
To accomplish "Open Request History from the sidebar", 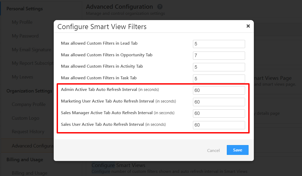I will click(x=28, y=132).
